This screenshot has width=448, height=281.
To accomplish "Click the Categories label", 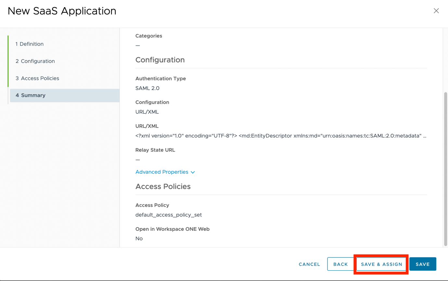I will click(149, 36).
